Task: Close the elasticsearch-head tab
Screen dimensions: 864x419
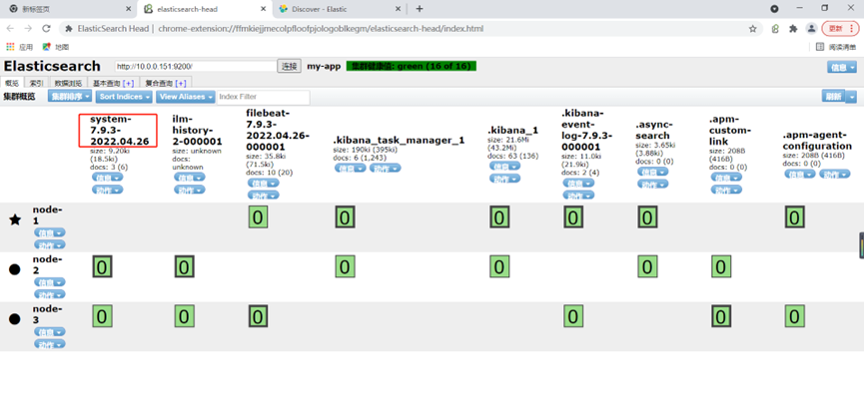Action: pyautogui.click(x=263, y=9)
